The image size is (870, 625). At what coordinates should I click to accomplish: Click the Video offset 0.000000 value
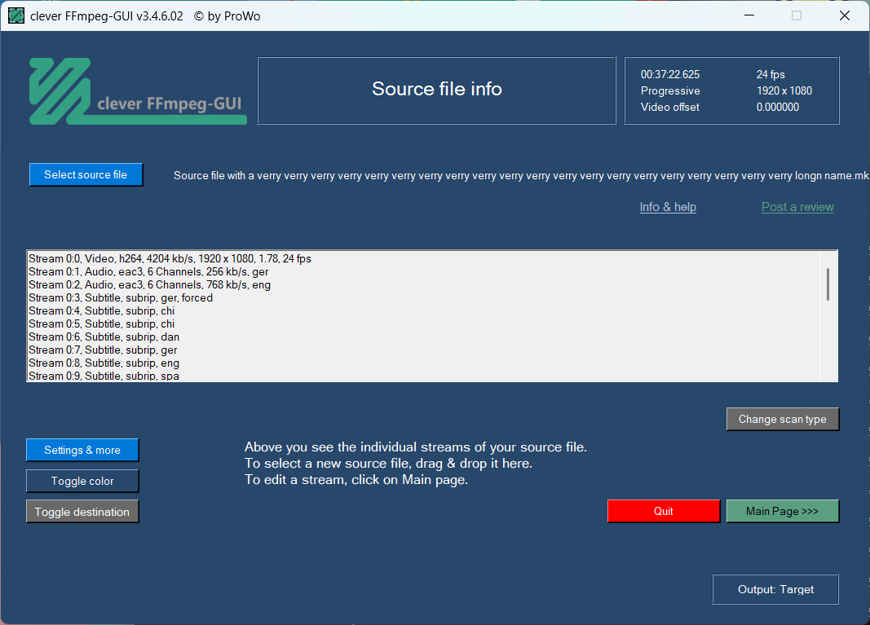coord(777,107)
